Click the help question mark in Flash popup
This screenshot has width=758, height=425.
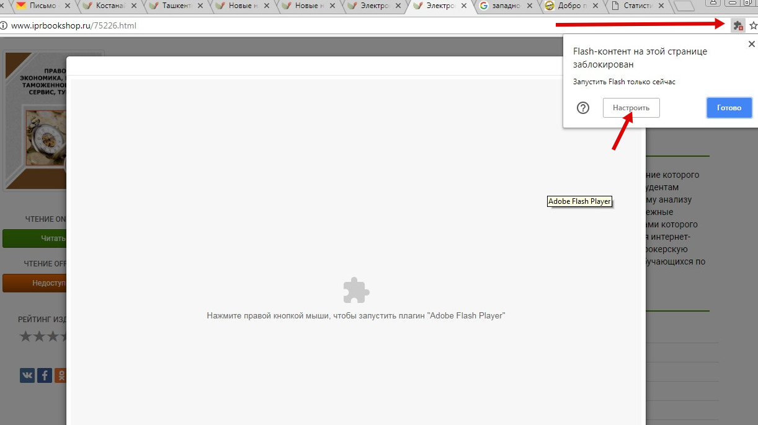pyautogui.click(x=583, y=108)
